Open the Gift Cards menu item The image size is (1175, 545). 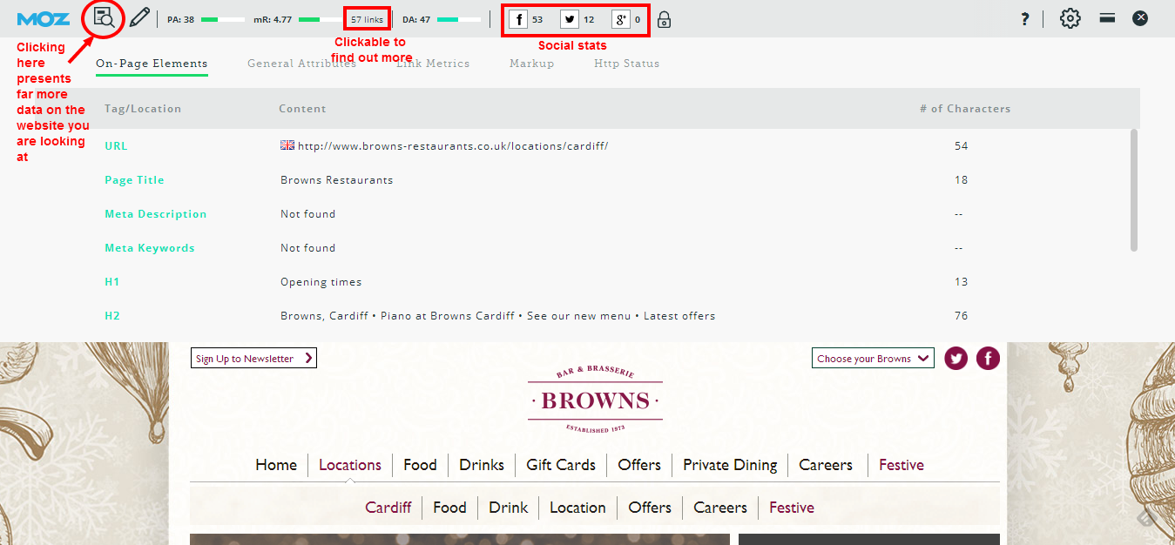(561, 465)
